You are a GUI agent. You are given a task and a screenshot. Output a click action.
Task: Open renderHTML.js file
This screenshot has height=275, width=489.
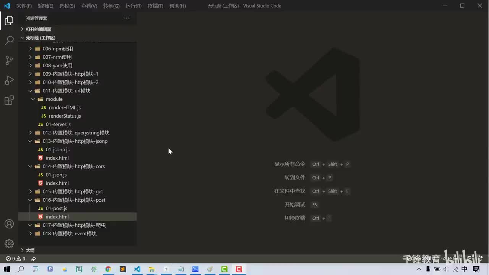(78, 107)
